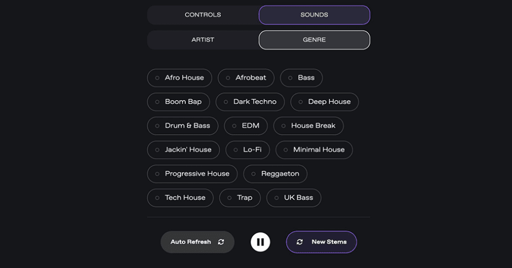
Task: Select the Genre tab
Action: [x=314, y=40]
